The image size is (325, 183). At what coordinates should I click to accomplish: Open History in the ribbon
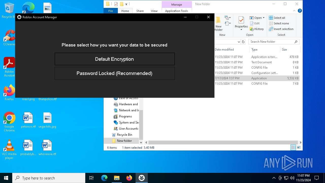[257, 29]
